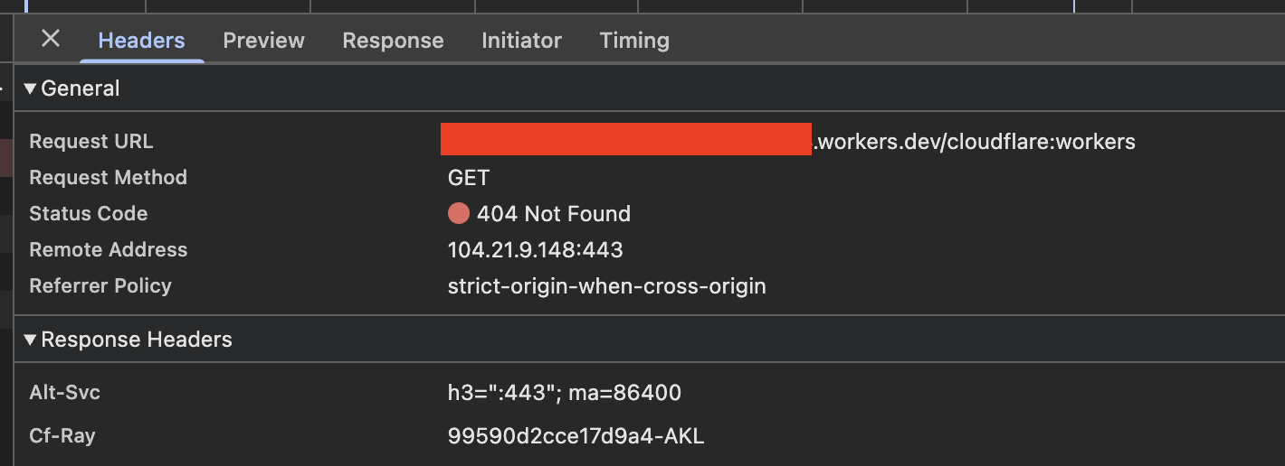Click the red 404 status indicator dot
1285x466 pixels.
tap(459, 214)
